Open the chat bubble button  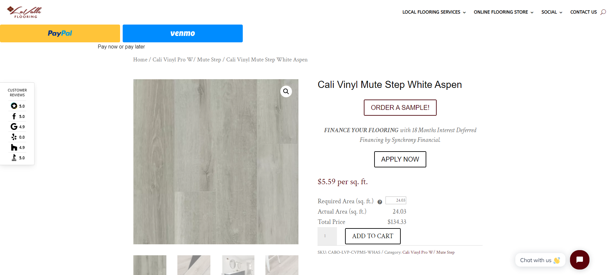(x=579, y=260)
